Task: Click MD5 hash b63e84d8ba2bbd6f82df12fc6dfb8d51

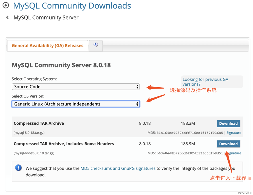Action: (190, 153)
